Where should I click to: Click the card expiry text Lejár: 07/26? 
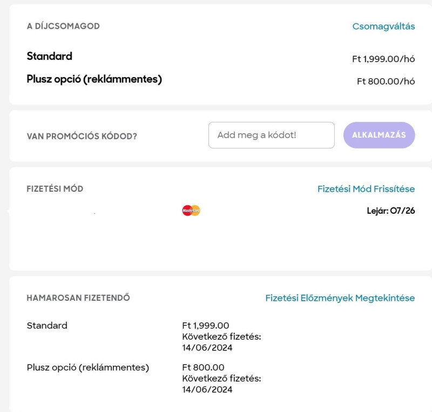click(x=390, y=211)
